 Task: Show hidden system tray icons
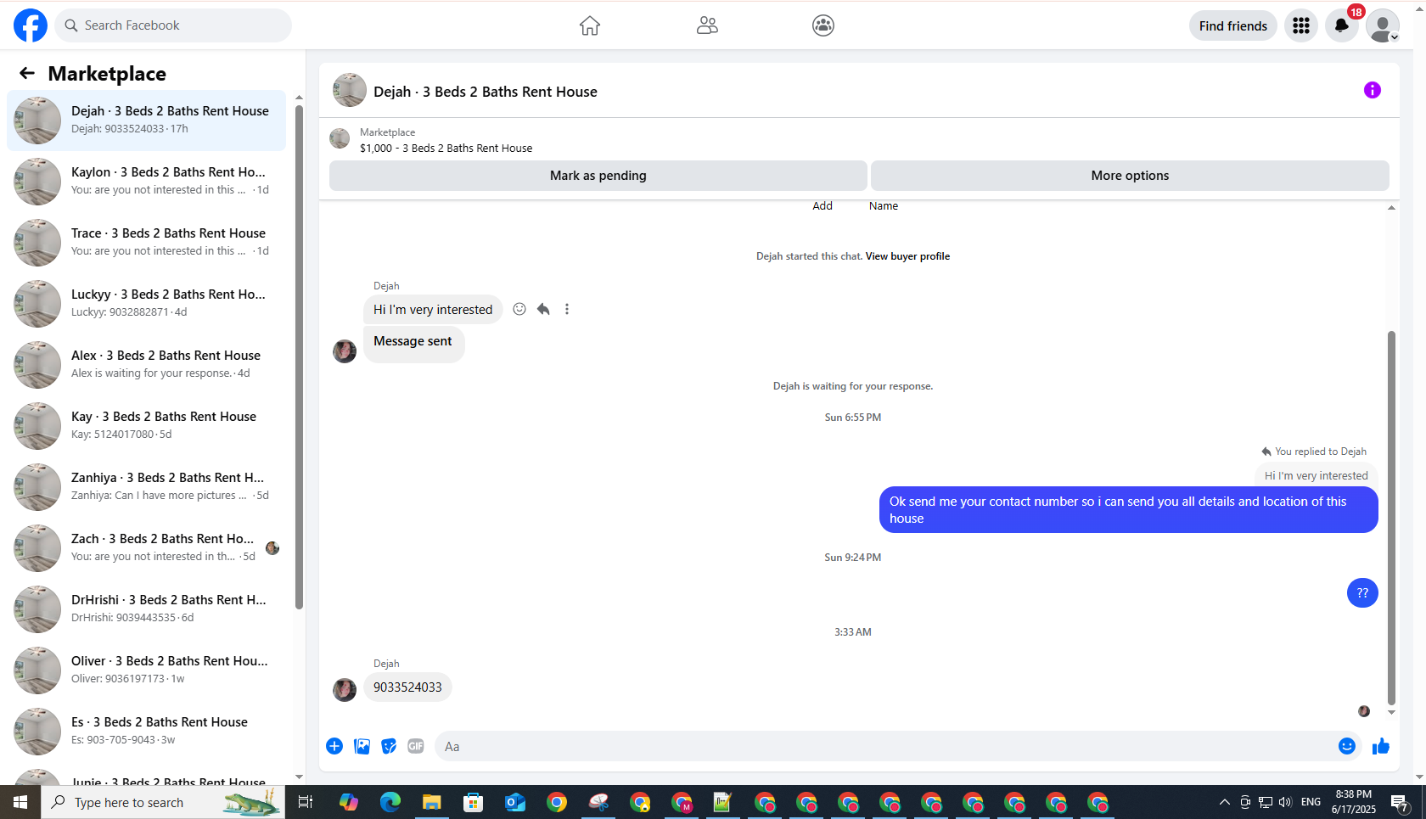point(1224,802)
